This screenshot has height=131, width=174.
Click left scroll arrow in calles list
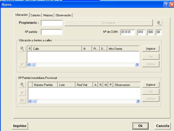click(29, 64)
